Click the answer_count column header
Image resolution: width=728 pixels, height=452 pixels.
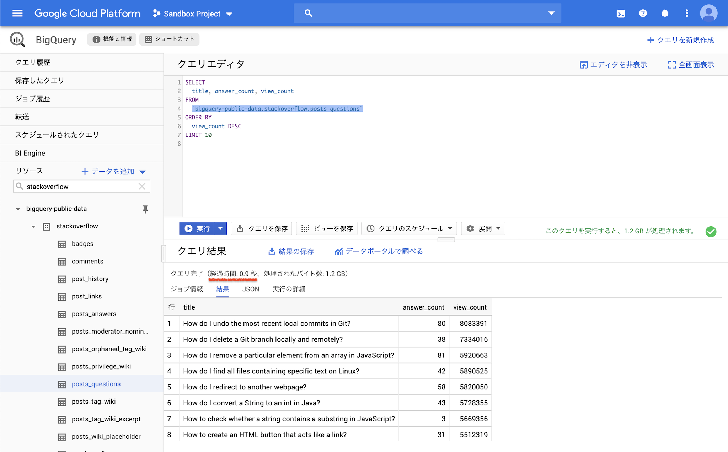coord(423,307)
